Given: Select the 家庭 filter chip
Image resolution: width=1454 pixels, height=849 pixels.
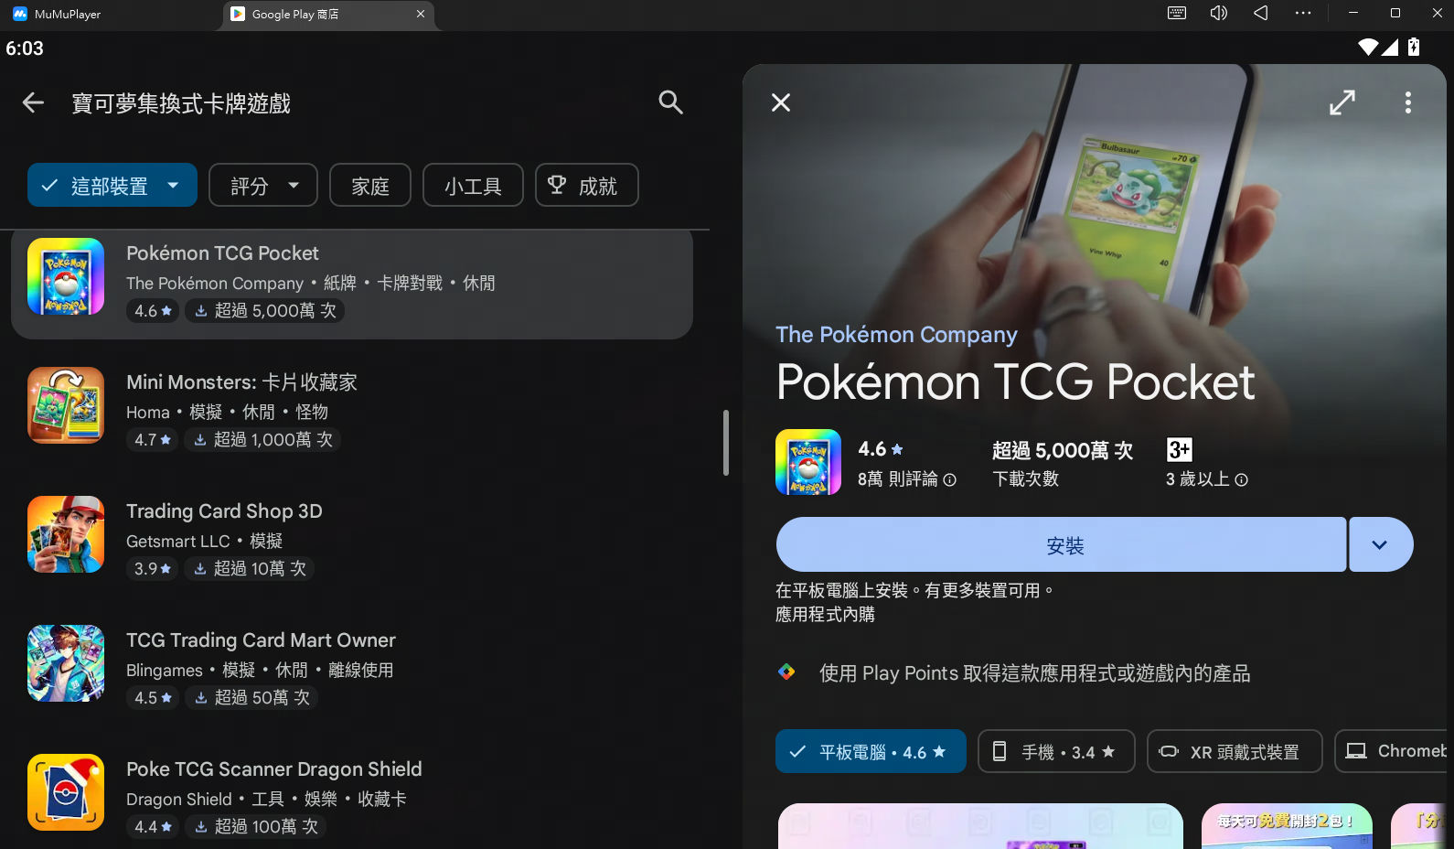Looking at the screenshot, I should [370, 186].
